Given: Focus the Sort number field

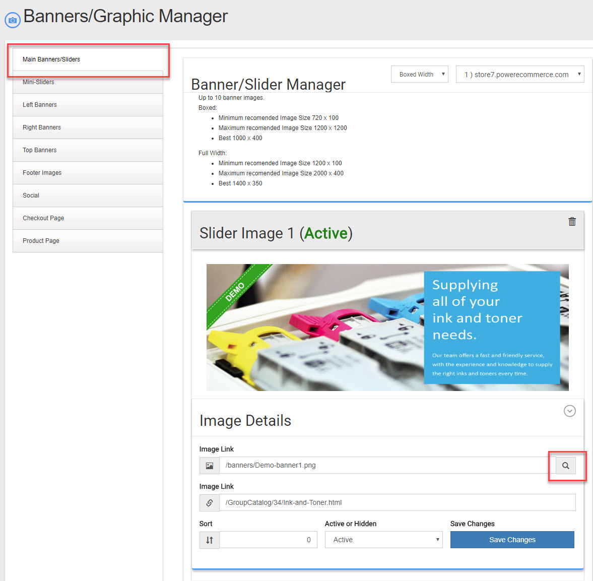Looking at the screenshot, I should coord(268,540).
